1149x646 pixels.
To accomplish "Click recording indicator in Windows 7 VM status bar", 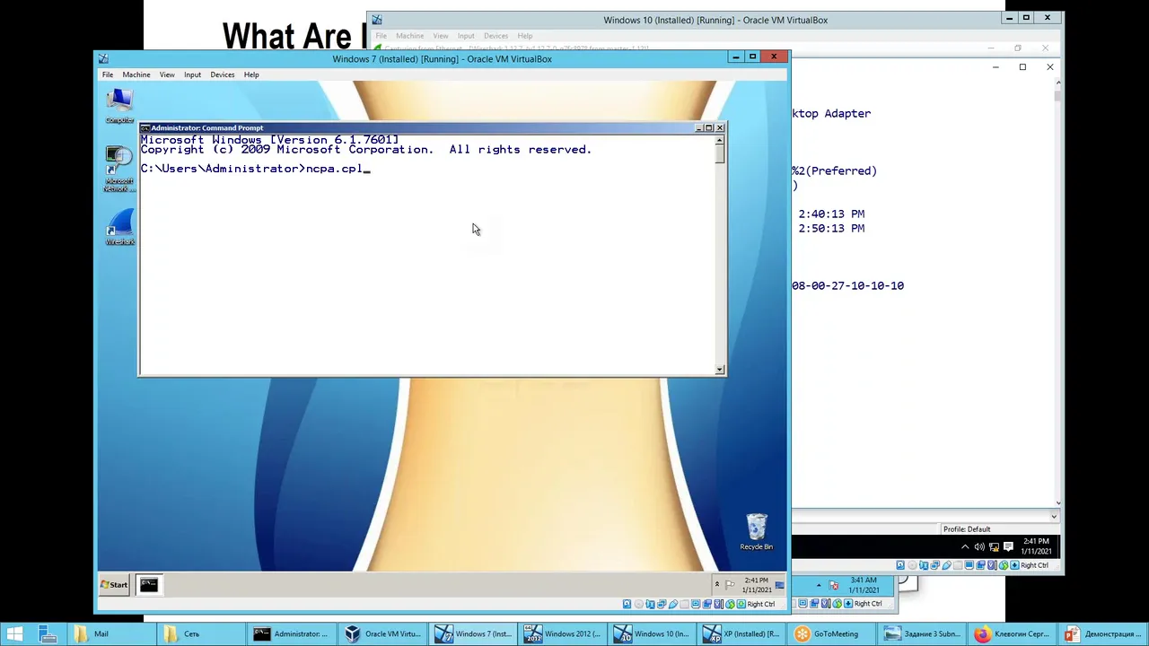I will tap(707, 604).
